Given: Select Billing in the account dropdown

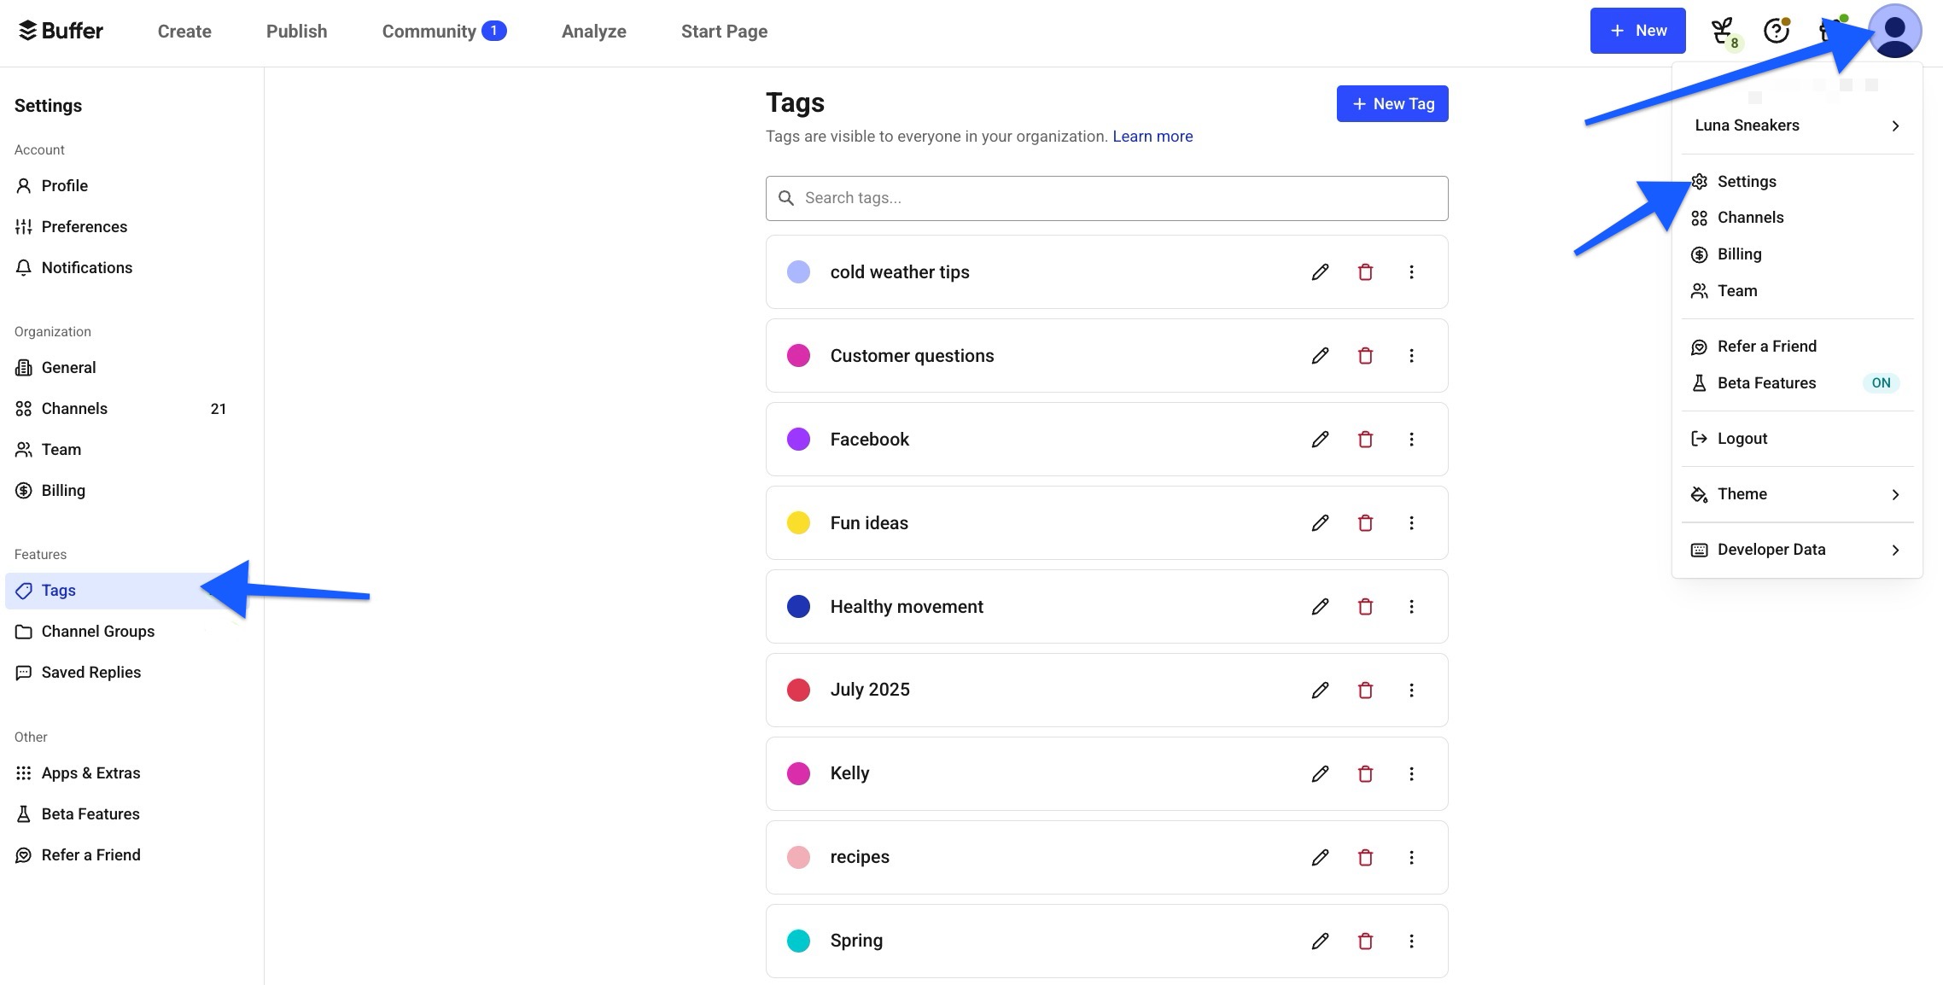Looking at the screenshot, I should tap(1797, 254).
